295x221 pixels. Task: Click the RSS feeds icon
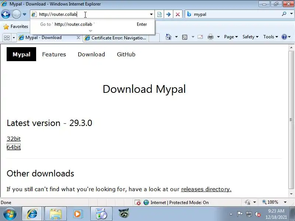(185, 37)
